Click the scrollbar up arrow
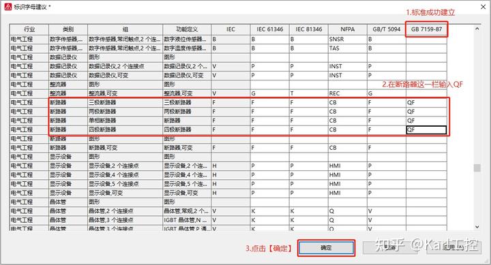The height and width of the screenshot is (265, 491). (x=477, y=29)
